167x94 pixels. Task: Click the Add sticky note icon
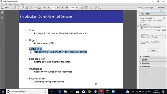pyautogui.click(x=92, y=8)
